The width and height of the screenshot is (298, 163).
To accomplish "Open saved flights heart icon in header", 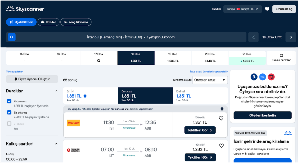I will [x=267, y=9].
